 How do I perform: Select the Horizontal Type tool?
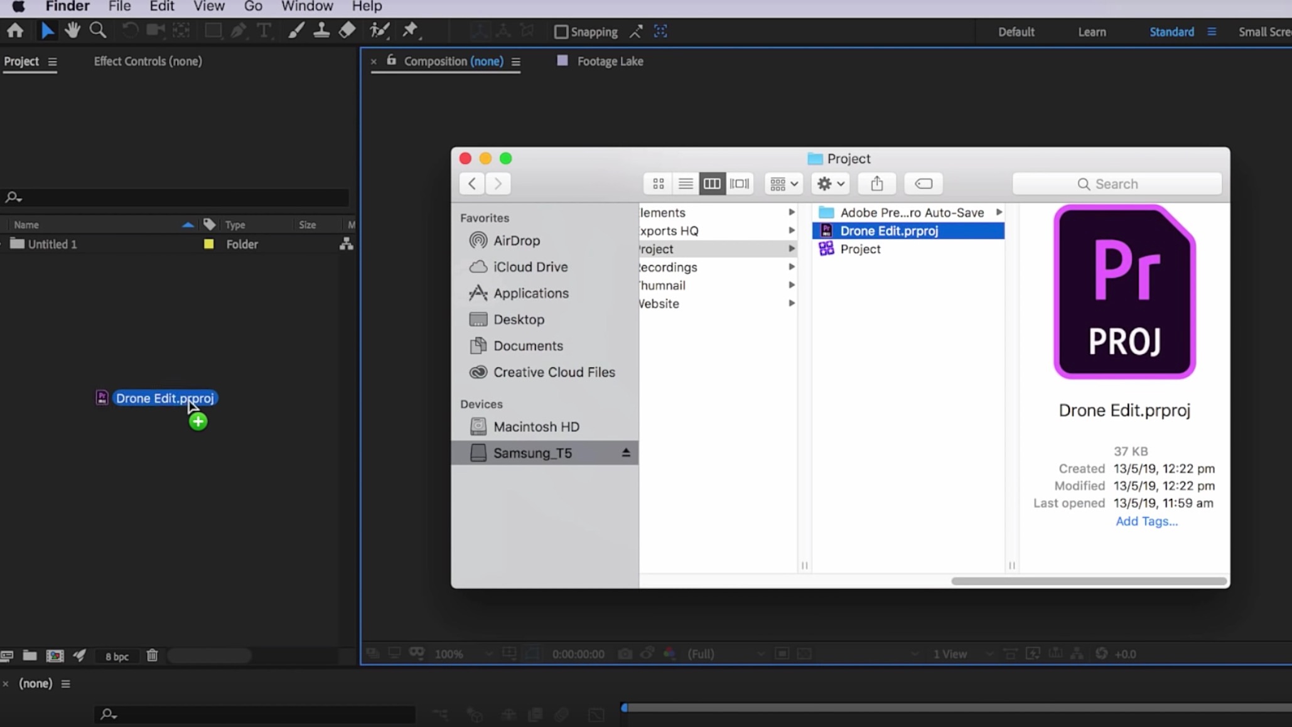pos(264,31)
